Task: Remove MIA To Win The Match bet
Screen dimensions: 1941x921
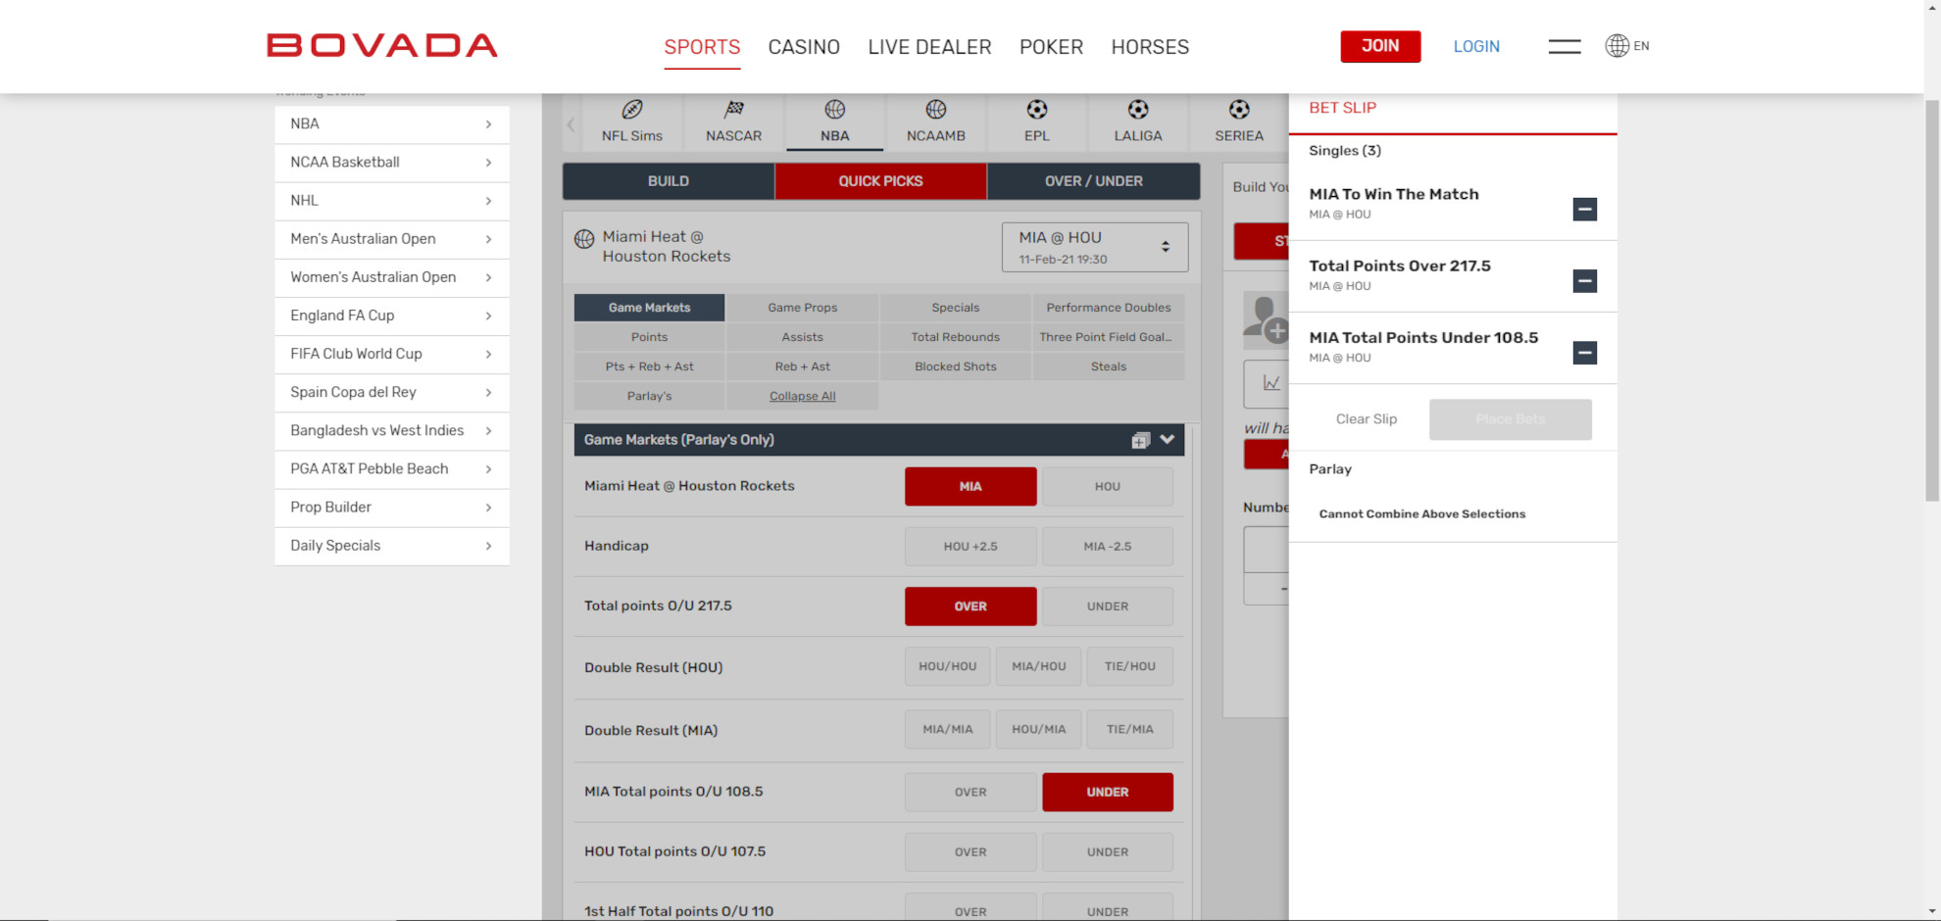Action: 1584,209
